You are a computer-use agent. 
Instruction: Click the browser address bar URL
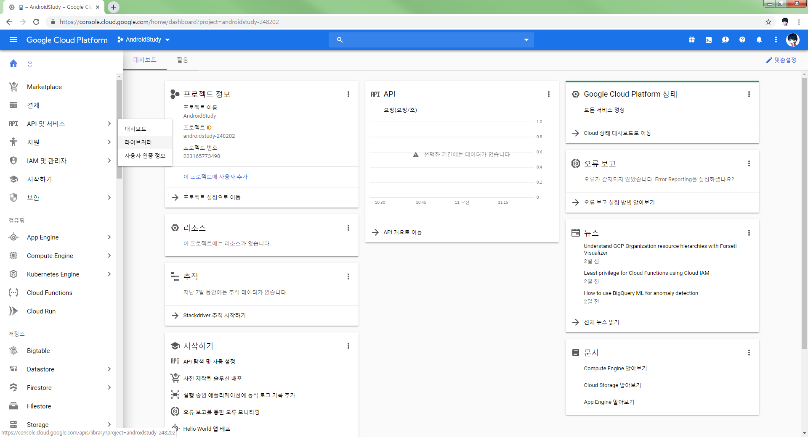coord(169,22)
